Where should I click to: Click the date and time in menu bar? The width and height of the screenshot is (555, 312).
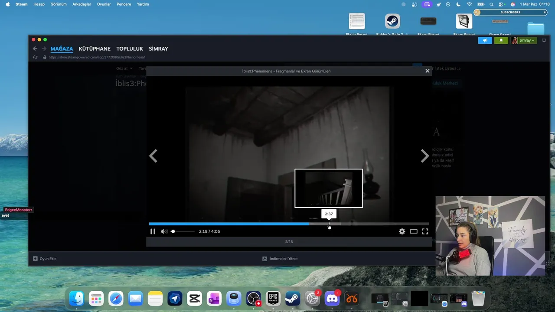(535, 4)
